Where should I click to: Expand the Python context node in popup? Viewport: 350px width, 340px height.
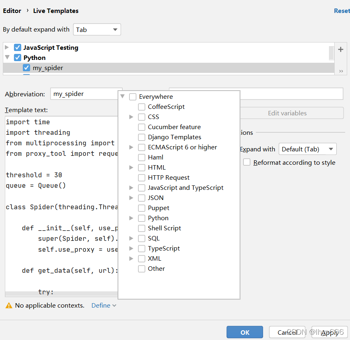(131, 218)
